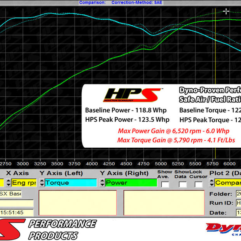Click the 4750 rpm axis label
The height and width of the screenshot is (241, 241).
pos(143,164)
